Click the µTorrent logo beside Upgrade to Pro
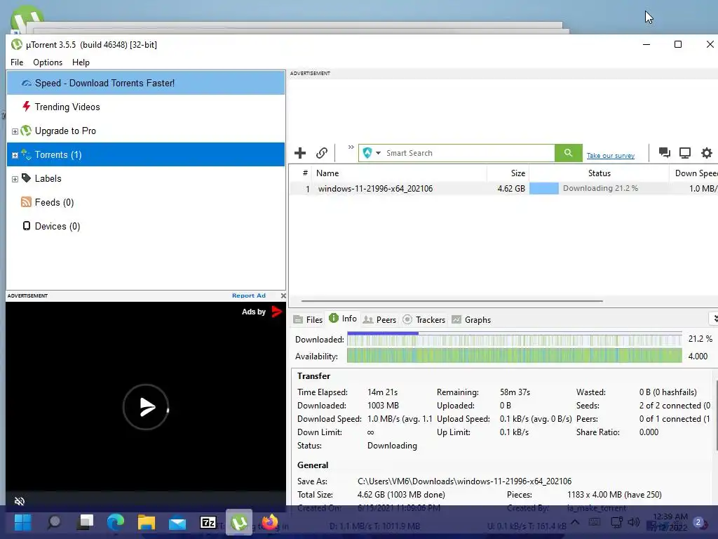 point(26,131)
